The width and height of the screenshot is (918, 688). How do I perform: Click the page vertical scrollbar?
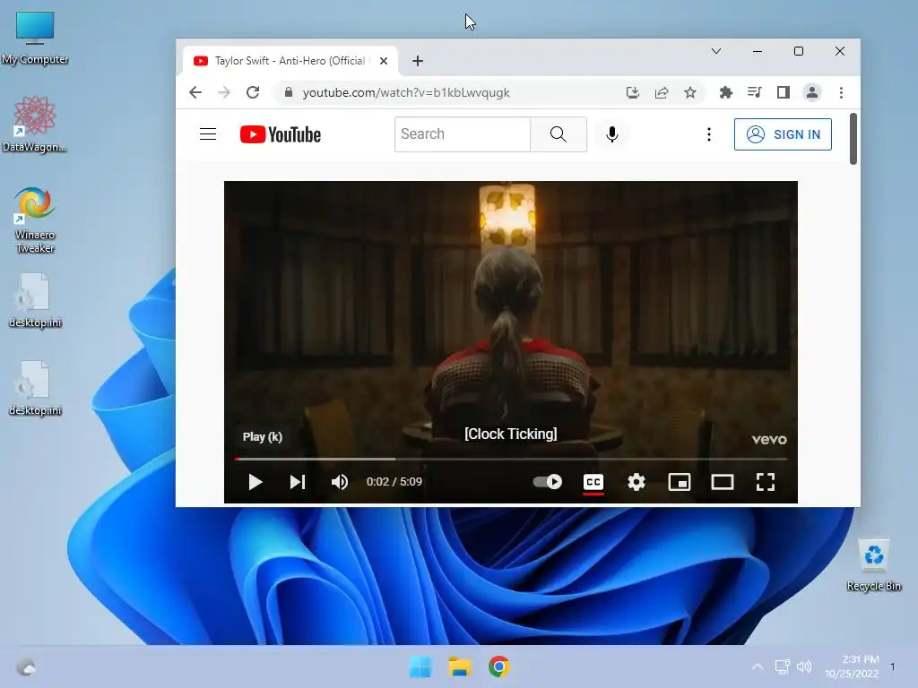coord(853,139)
